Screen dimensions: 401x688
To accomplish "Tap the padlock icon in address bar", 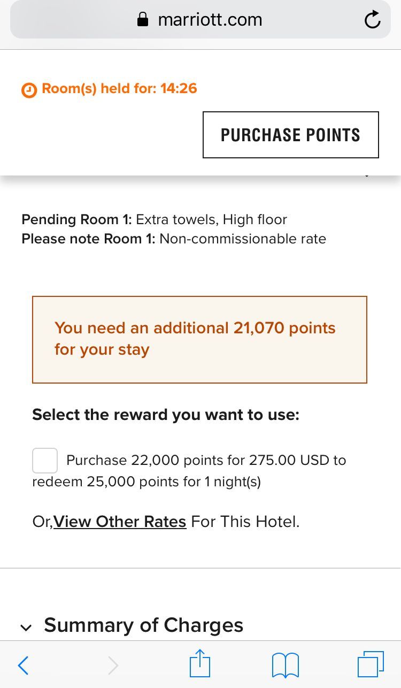I will click(143, 20).
